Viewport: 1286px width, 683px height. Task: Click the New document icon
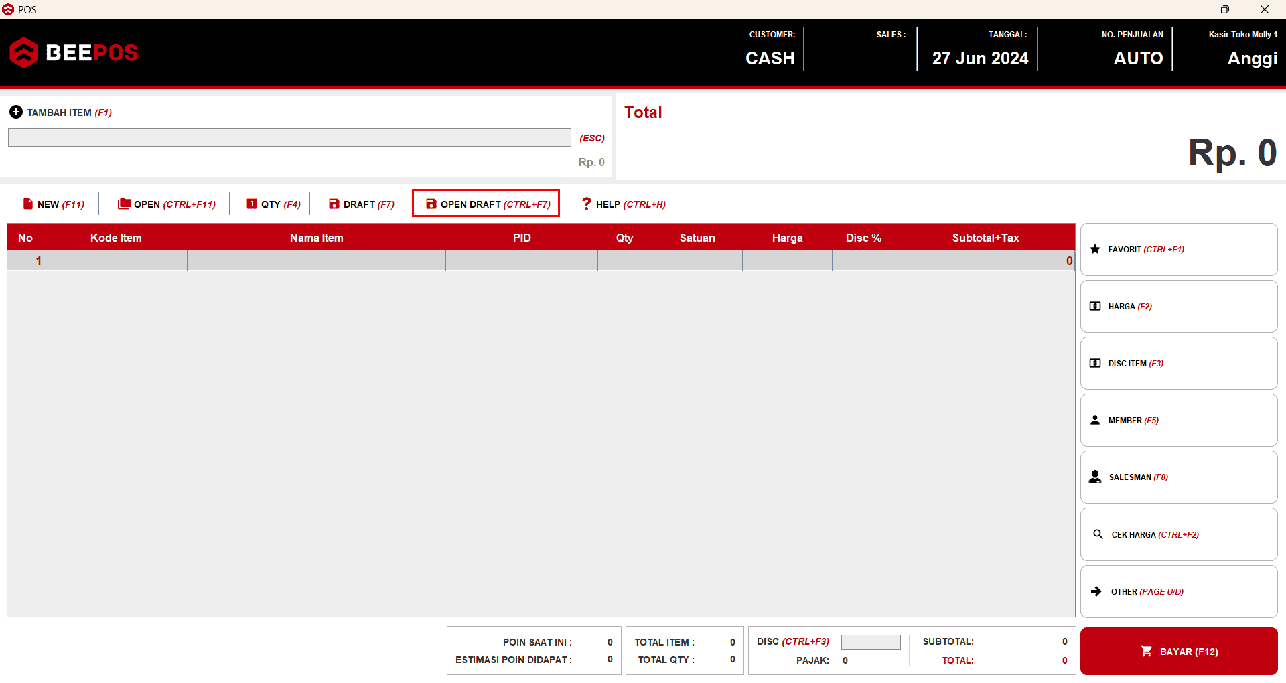pos(28,204)
